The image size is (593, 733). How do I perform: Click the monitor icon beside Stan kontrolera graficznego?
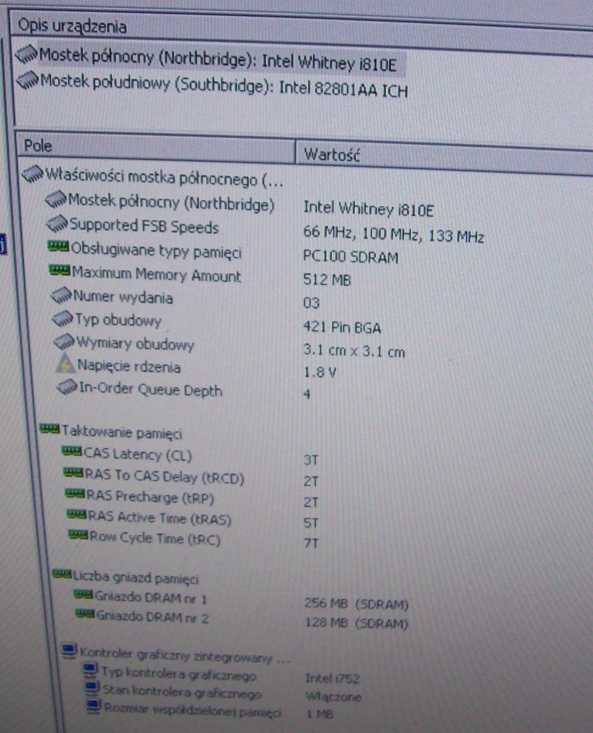(x=92, y=688)
